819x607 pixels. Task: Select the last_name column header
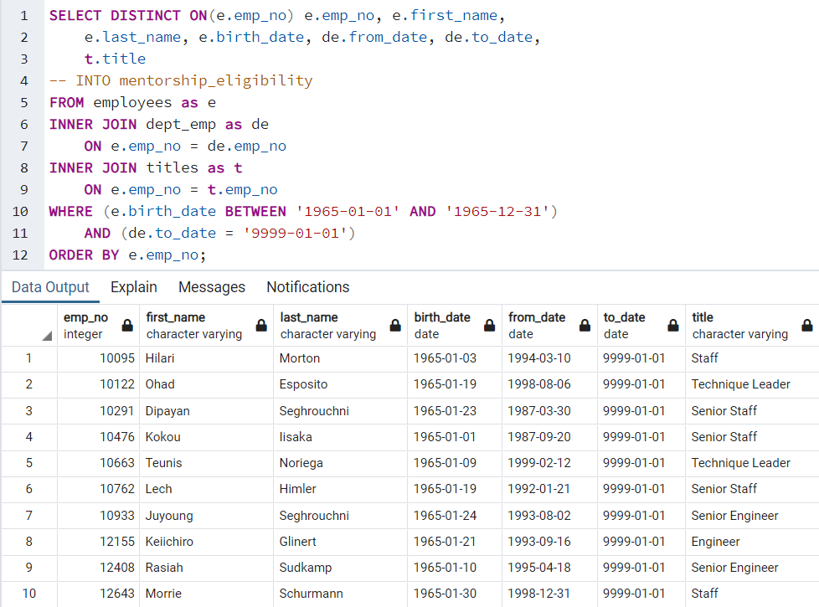click(x=341, y=326)
